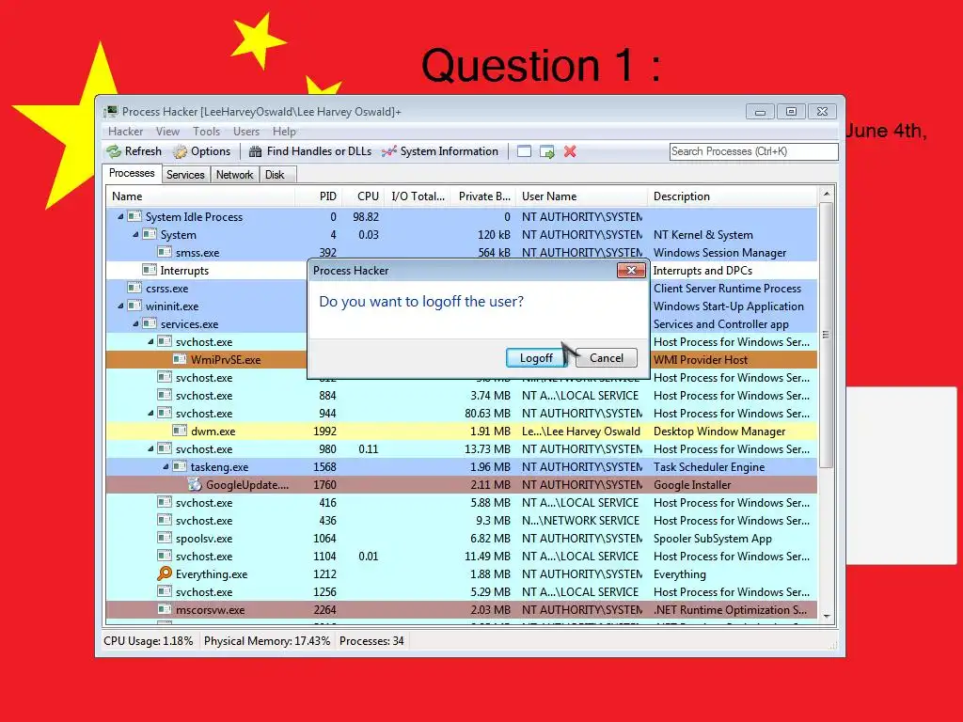Switch to the Services tab
The height and width of the screenshot is (722, 963).
click(x=185, y=175)
